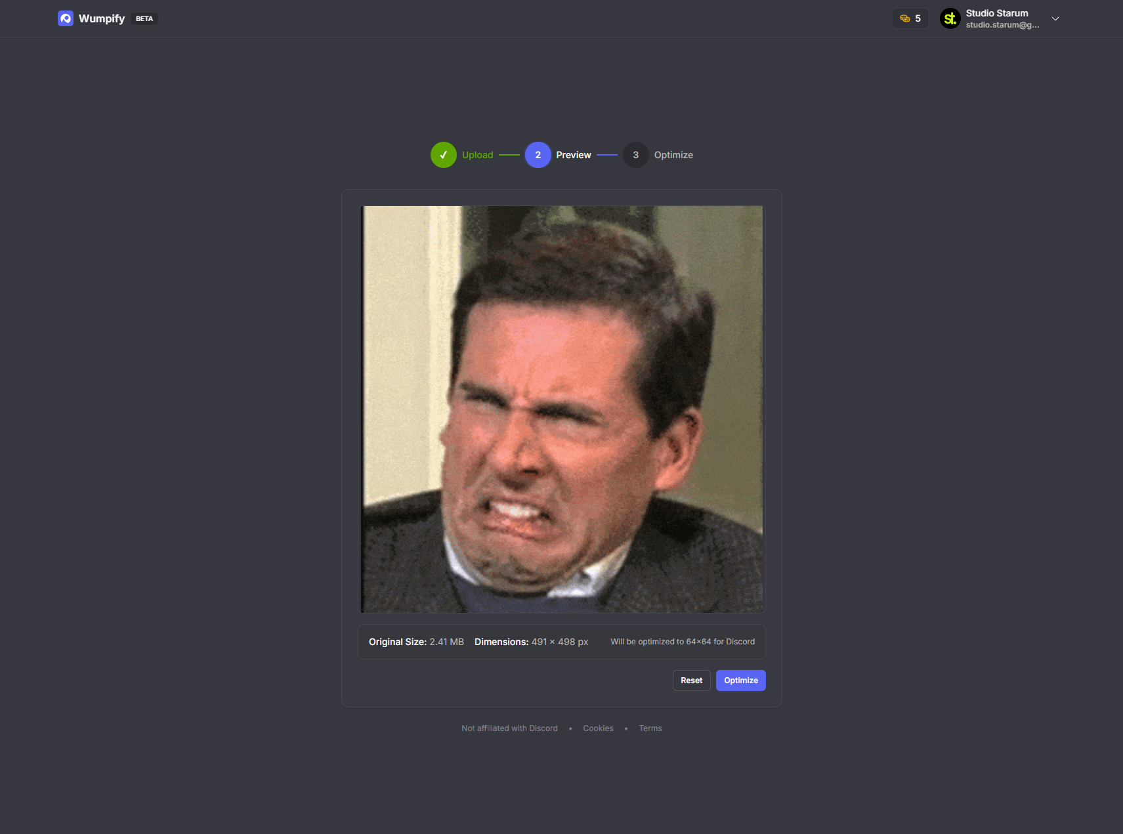This screenshot has height=834, width=1123.
Task: Open the Studio Starum account menu
Action: 997,18
